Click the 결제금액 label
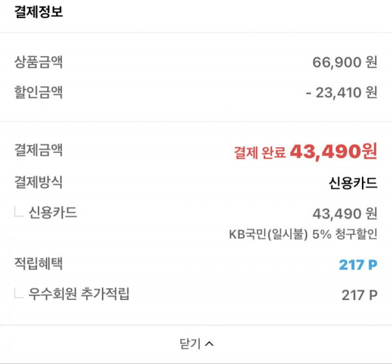This screenshot has height=364, width=392. 39,150
